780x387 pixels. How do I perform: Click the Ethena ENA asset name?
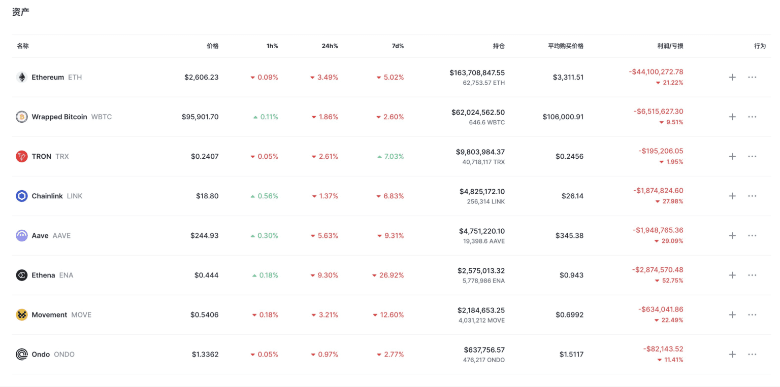52,275
